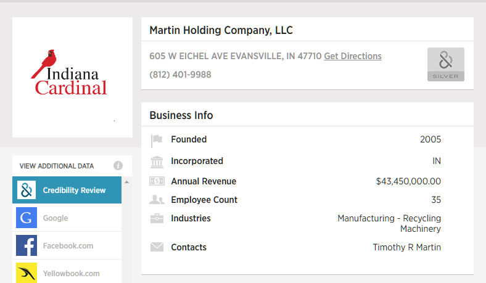Select the Credibility Review tab

(74, 191)
